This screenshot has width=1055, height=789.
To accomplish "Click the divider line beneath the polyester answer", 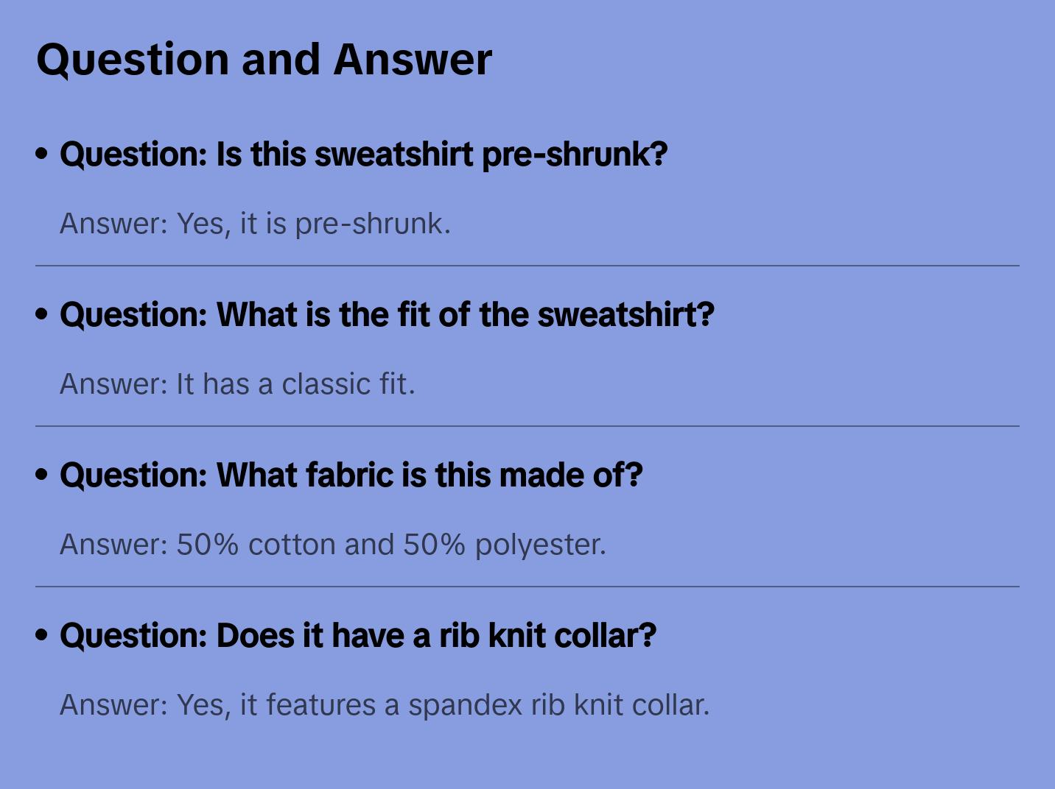I will coord(527,587).
